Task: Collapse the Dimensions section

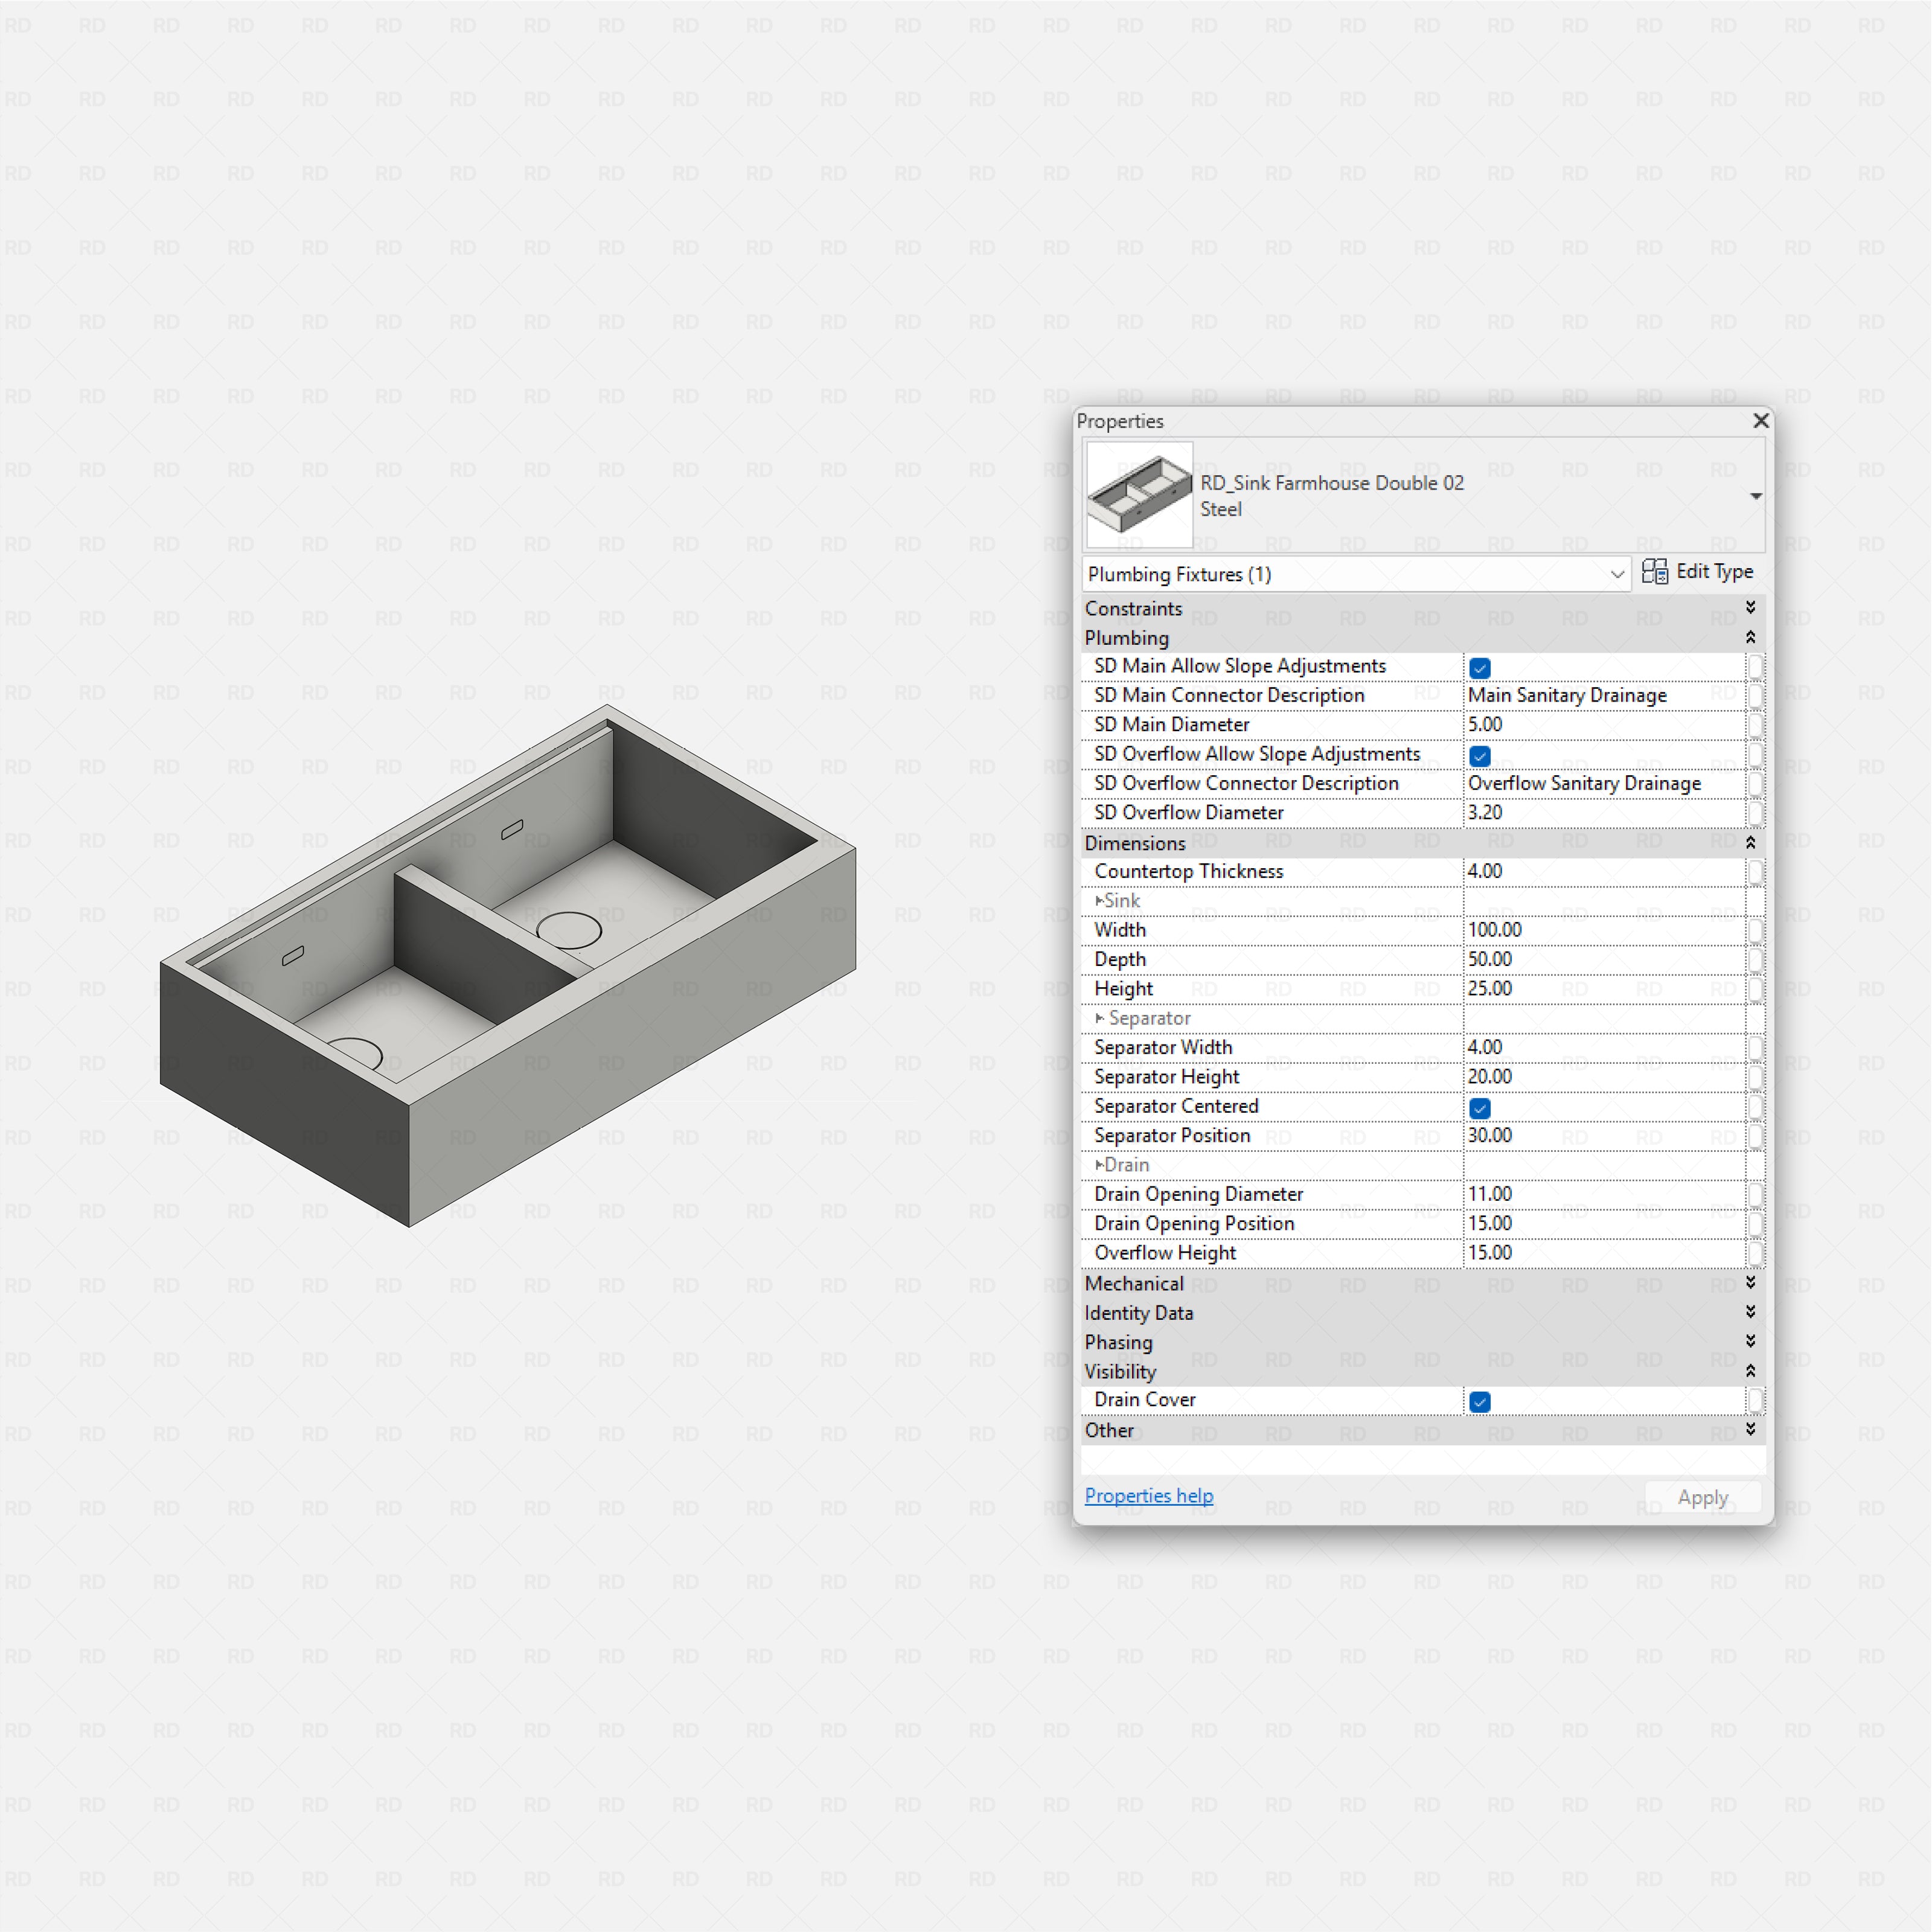Action: coord(1751,842)
